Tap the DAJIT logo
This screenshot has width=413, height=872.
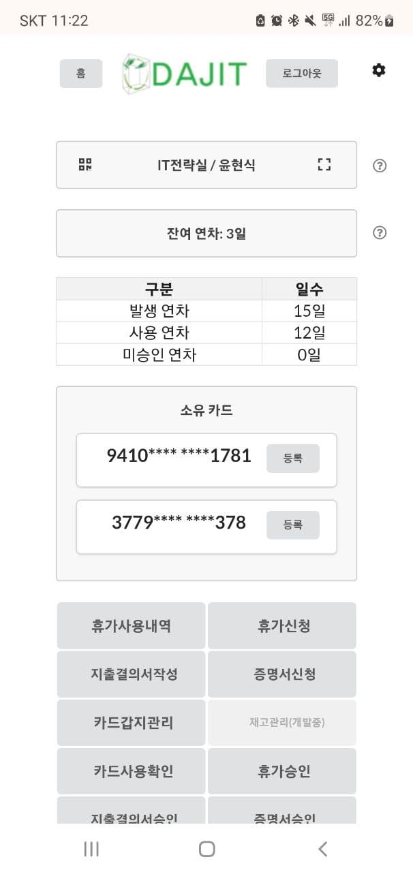pyautogui.click(x=184, y=74)
